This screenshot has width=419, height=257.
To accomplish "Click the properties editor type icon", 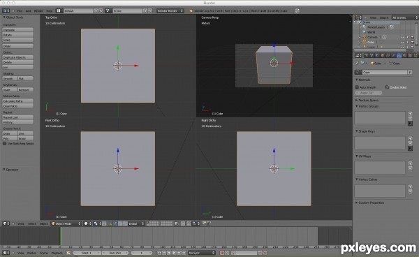I will [x=358, y=55].
